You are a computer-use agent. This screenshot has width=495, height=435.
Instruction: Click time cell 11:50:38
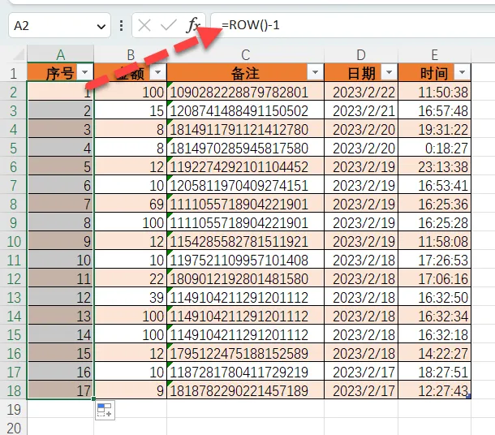435,92
